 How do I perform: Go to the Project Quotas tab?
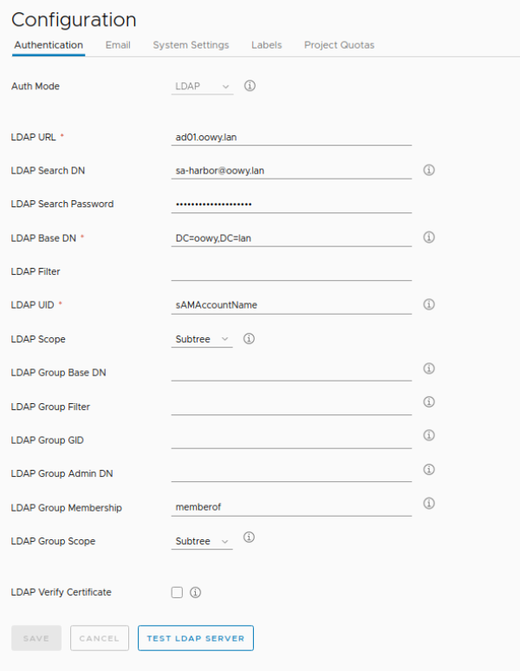[339, 45]
